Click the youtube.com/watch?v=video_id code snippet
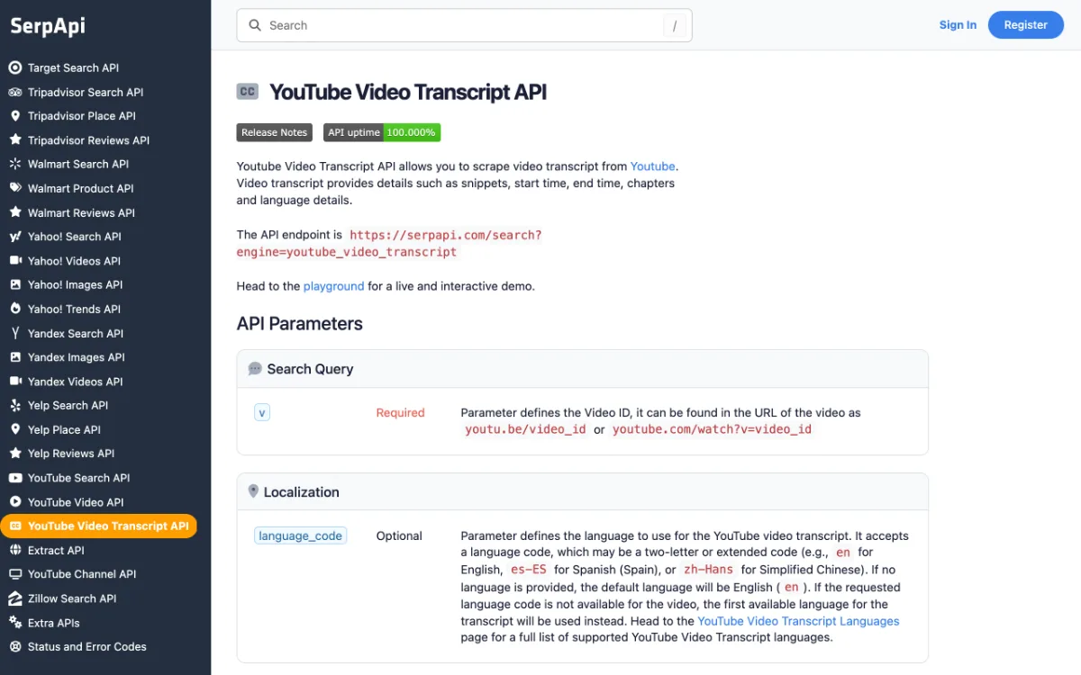Screen dimensions: 1081x675 click(712, 429)
